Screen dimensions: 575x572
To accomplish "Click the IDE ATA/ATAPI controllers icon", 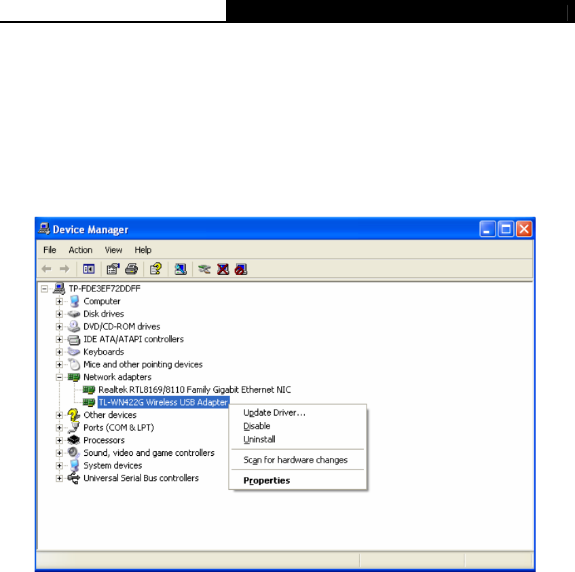I will point(74,340).
